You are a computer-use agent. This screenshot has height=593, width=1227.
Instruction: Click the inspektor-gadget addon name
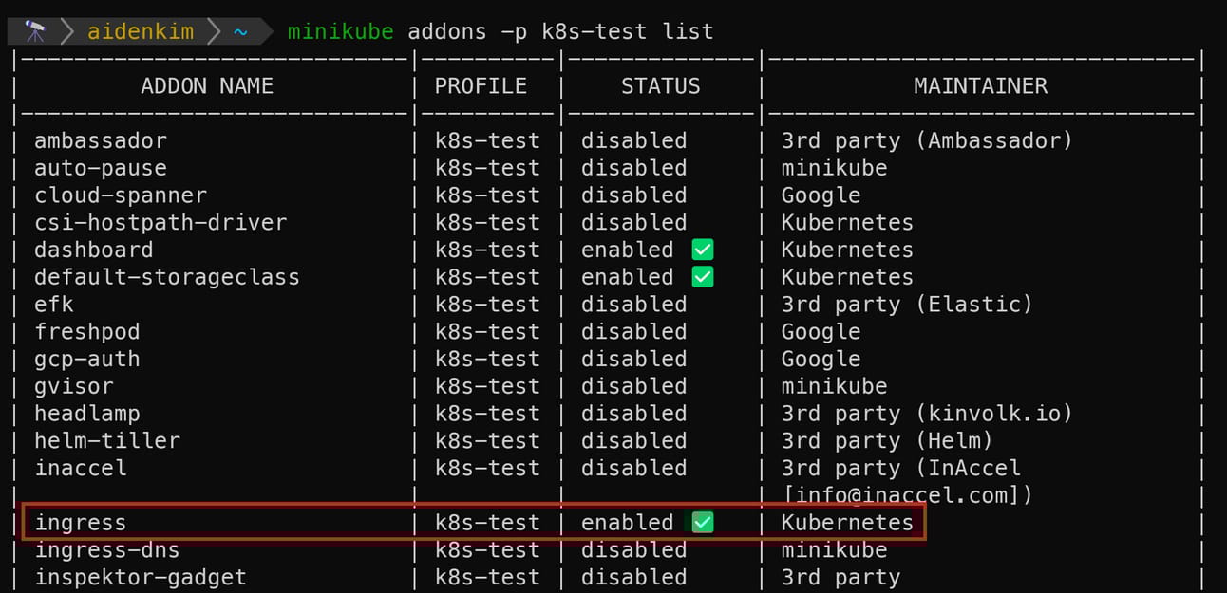(x=141, y=577)
